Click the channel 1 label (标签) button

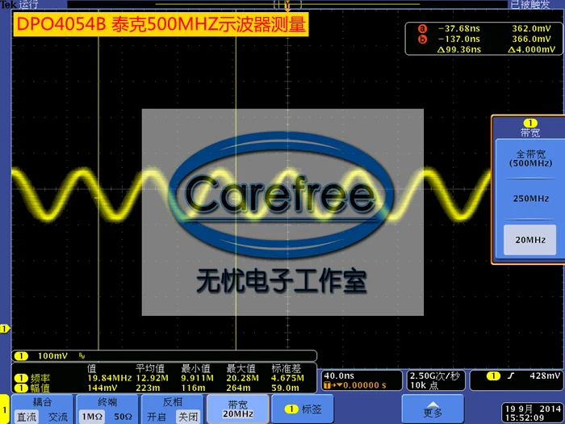tap(303, 409)
